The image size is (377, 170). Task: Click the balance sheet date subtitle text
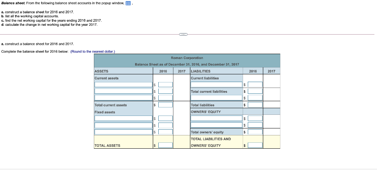187,64
